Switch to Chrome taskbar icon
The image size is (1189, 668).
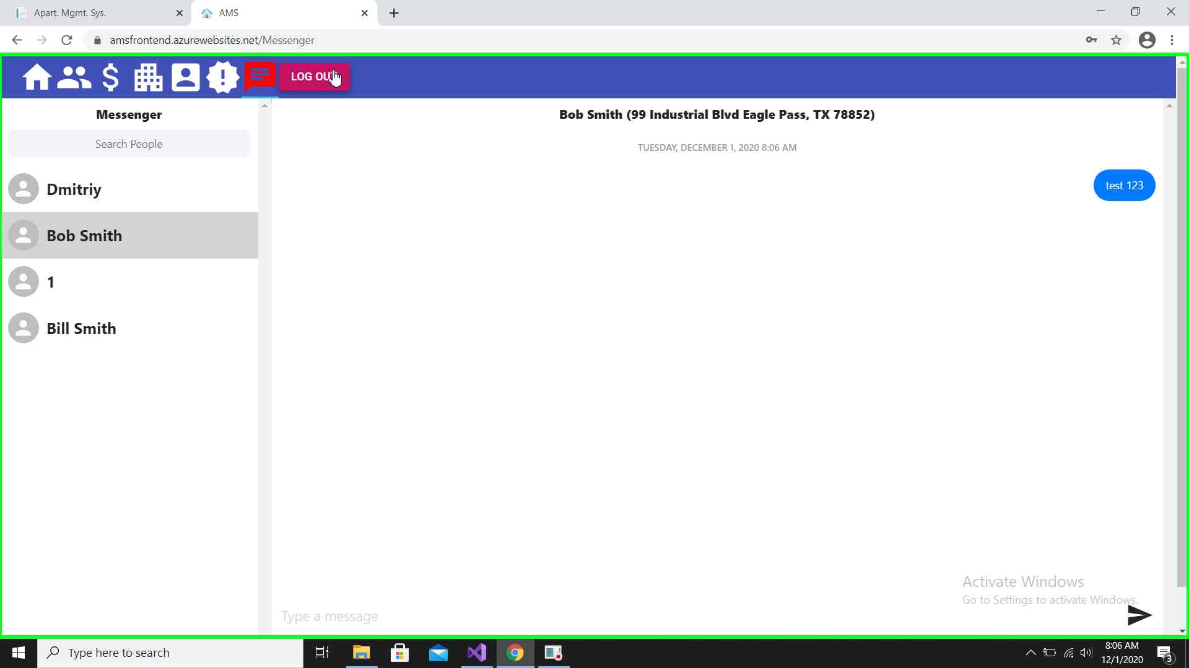coord(515,653)
